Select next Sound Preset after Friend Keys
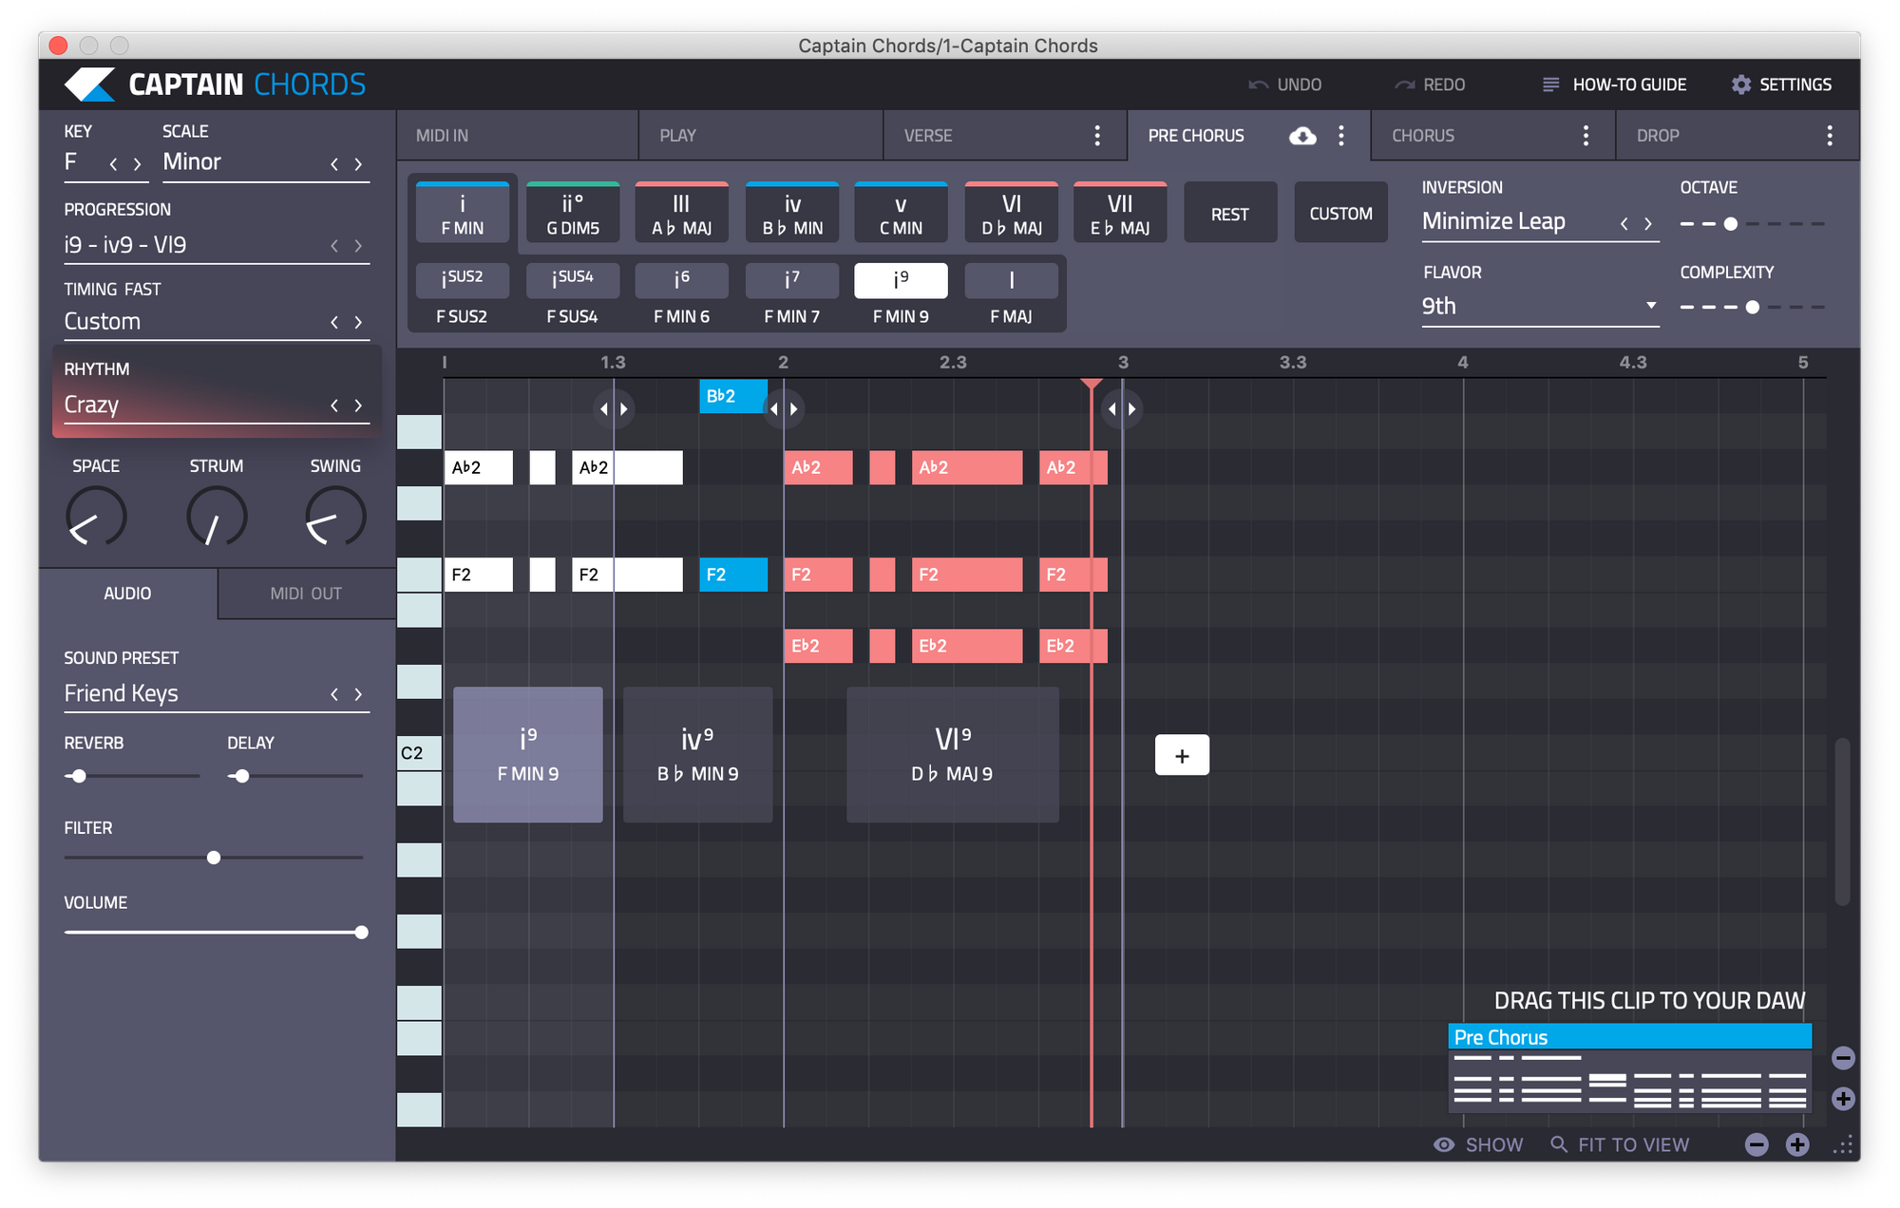The height and width of the screenshot is (1208, 1900). pyautogui.click(x=358, y=694)
